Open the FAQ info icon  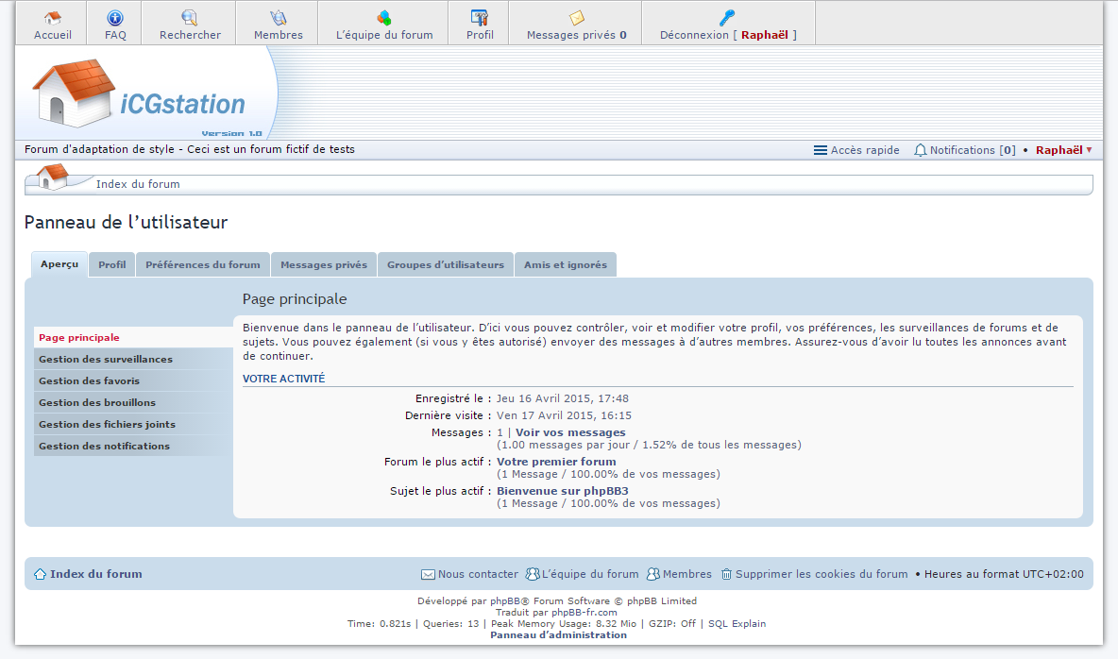[x=115, y=18]
